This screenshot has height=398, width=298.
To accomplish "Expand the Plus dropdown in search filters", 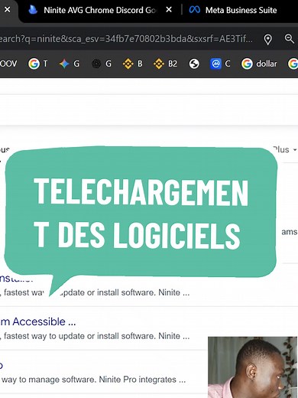I will coord(284,149).
